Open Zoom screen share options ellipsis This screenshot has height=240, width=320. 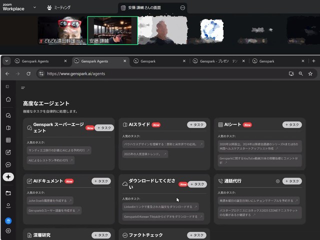pos(182,8)
